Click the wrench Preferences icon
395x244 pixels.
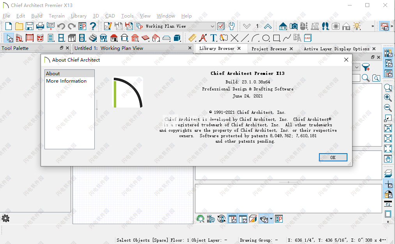click(232, 26)
